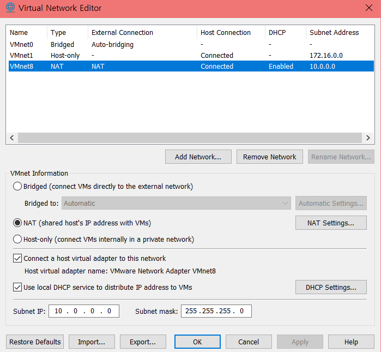The width and height of the screenshot is (381, 352).
Task: Click the DHCP column header
Action: [x=285, y=32]
